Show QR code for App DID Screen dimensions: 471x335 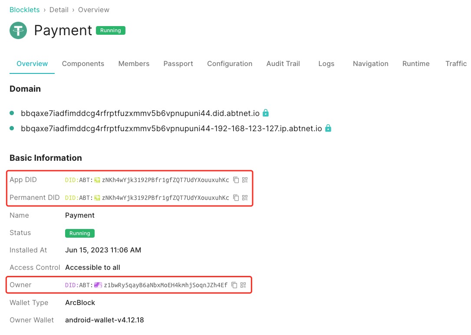click(245, 180)
